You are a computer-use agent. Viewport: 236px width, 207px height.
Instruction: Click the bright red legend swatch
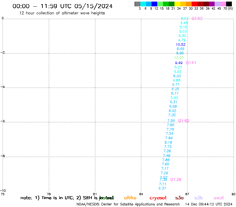195,4
